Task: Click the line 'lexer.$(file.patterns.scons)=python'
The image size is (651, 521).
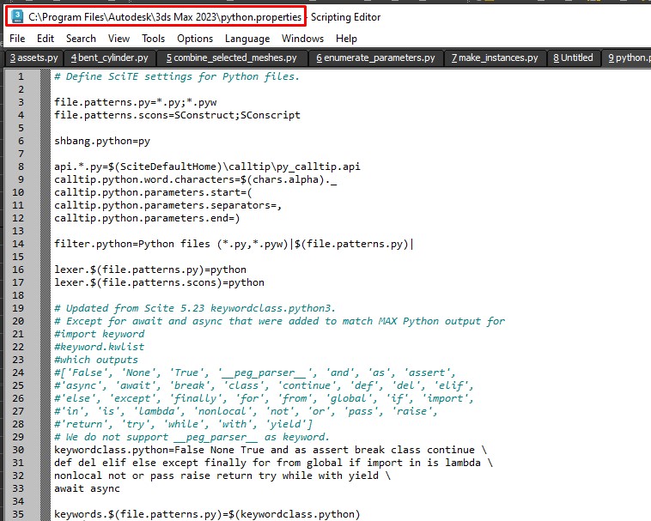Action: 160,282
